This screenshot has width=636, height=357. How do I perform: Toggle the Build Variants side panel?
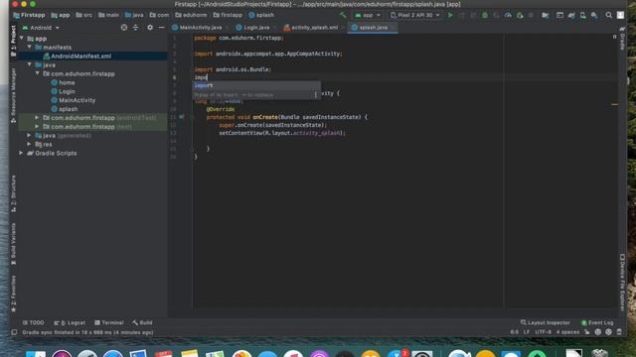[13, 244]
